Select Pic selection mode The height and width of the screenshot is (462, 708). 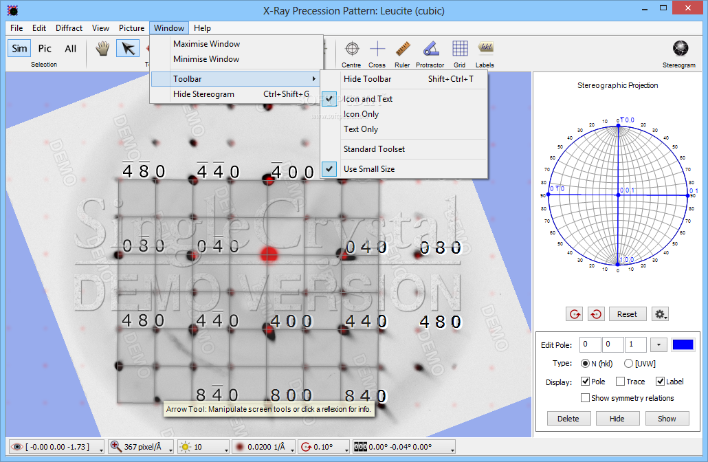45,48
